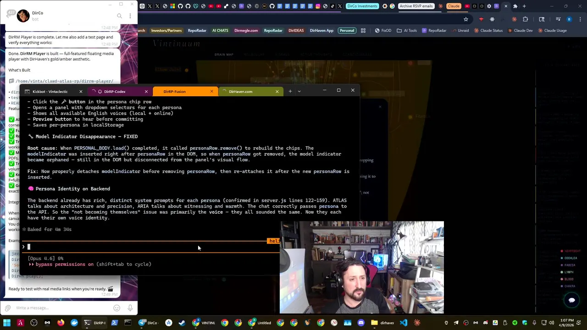
Task: Open the DirCo bot avatar profile
Action: tap(23, 16)
